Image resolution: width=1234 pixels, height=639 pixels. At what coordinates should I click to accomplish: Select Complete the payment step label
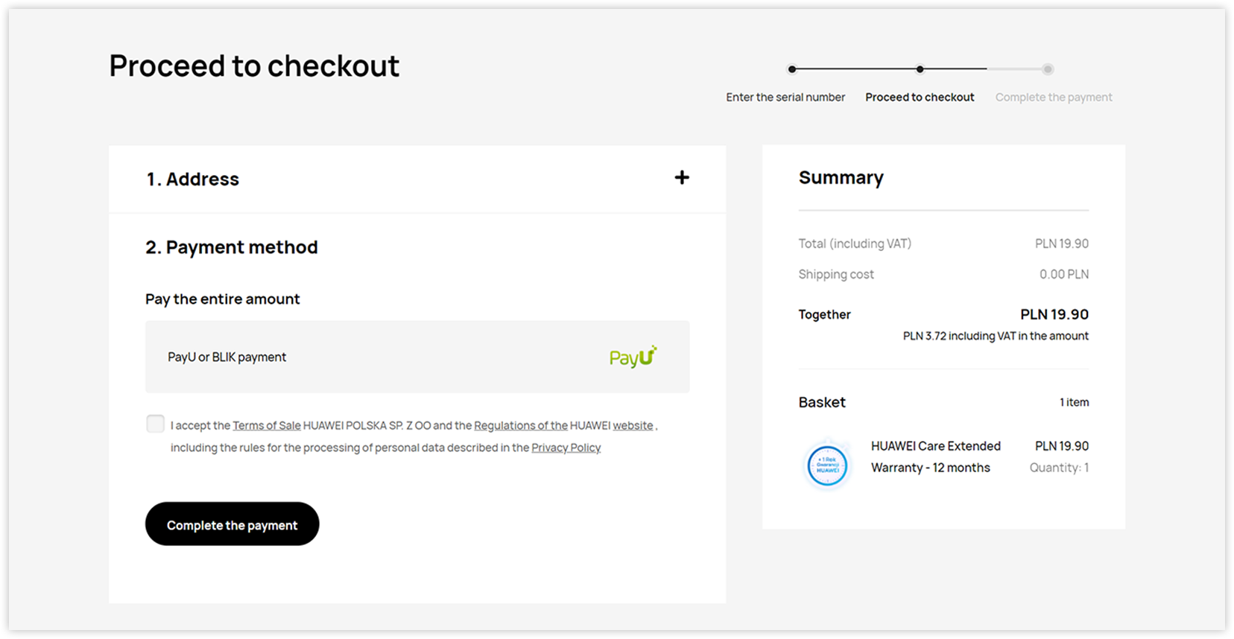[x=1054, y=97]
